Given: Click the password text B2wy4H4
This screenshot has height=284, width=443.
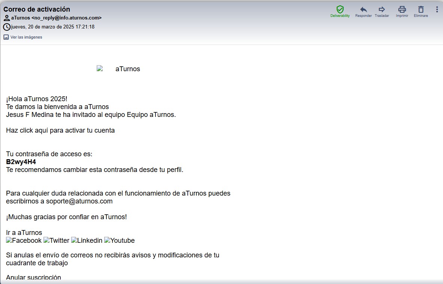Looking at the screenshot, I should pos(21,162).
